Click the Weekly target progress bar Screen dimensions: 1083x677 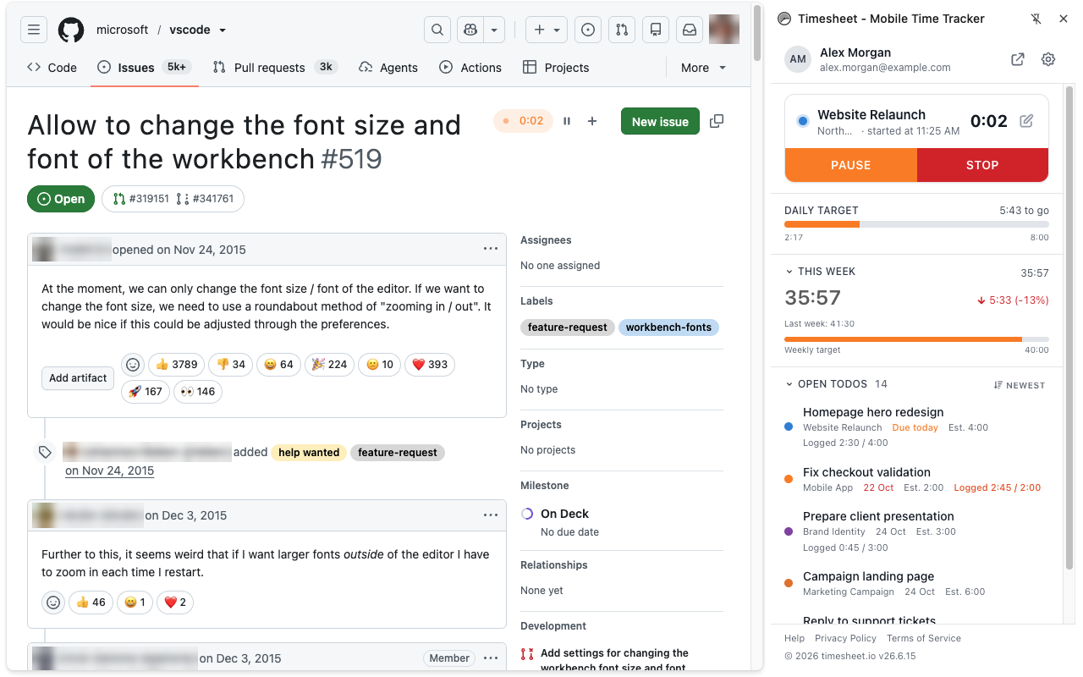pyautogui.click(x=916, y=339)
